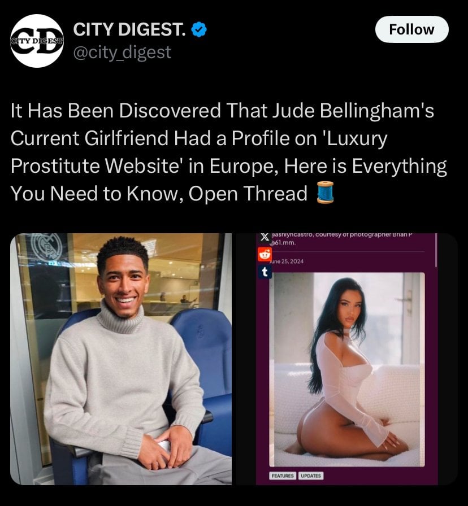Image resolution: width=468 pixels, height=506 pixels.
Task: Click the June 25, 2024 date
Action: (x=288, y=261)
